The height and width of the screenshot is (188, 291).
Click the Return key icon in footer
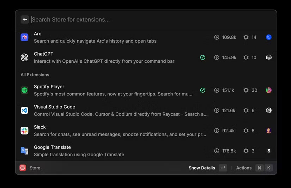coord(223,168)
